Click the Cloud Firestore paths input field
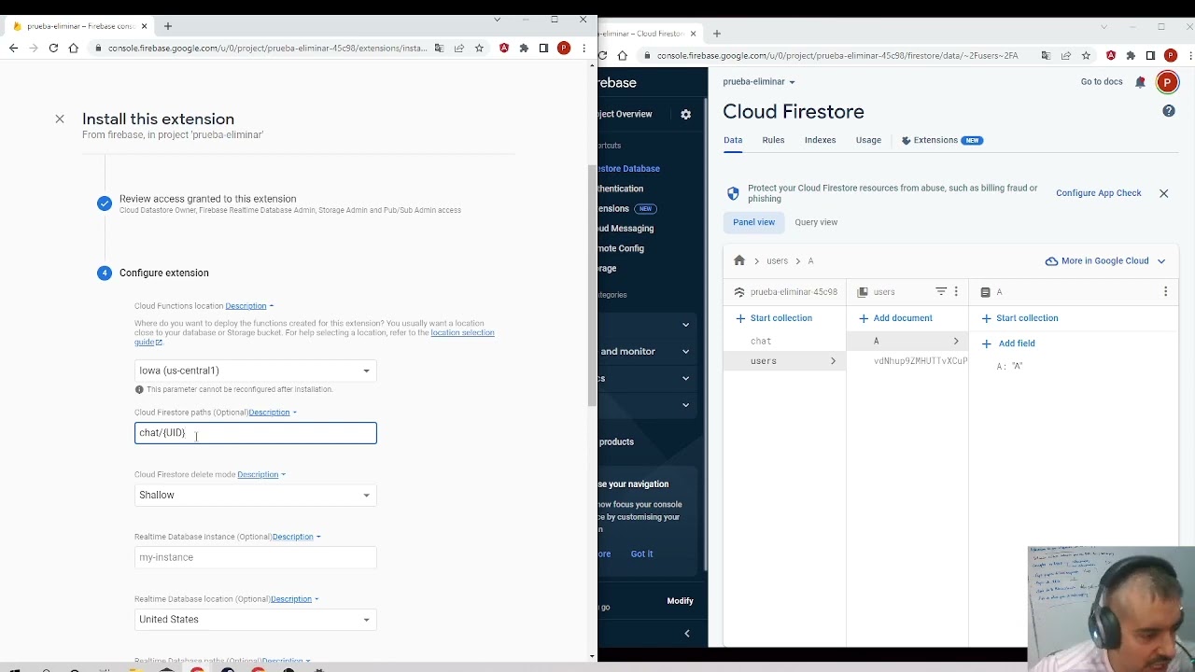 coord(255,433)
